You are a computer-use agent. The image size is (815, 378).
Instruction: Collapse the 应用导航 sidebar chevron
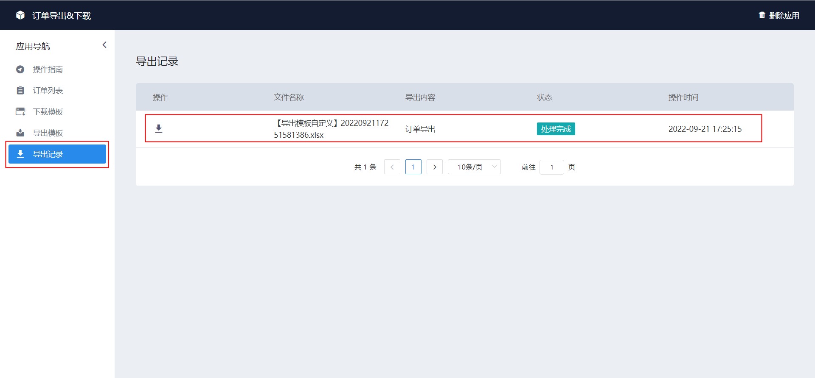point(104,45)
